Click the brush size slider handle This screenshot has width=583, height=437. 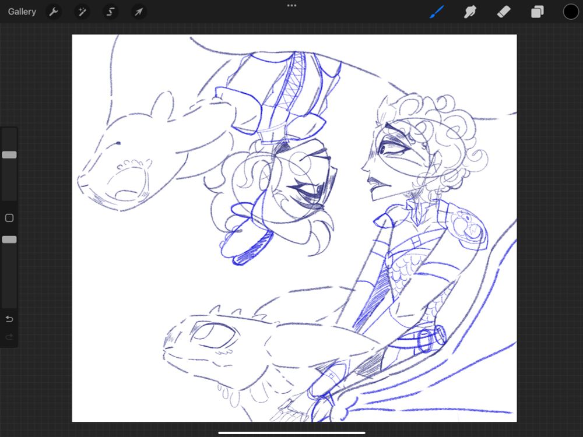[9, 154]
